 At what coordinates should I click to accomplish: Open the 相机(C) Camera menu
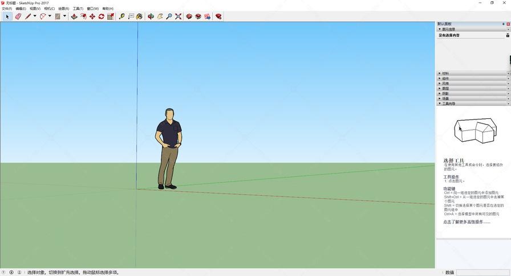point(49,9)
